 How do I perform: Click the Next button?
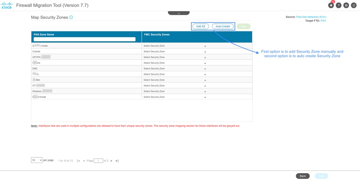(321, 176)
